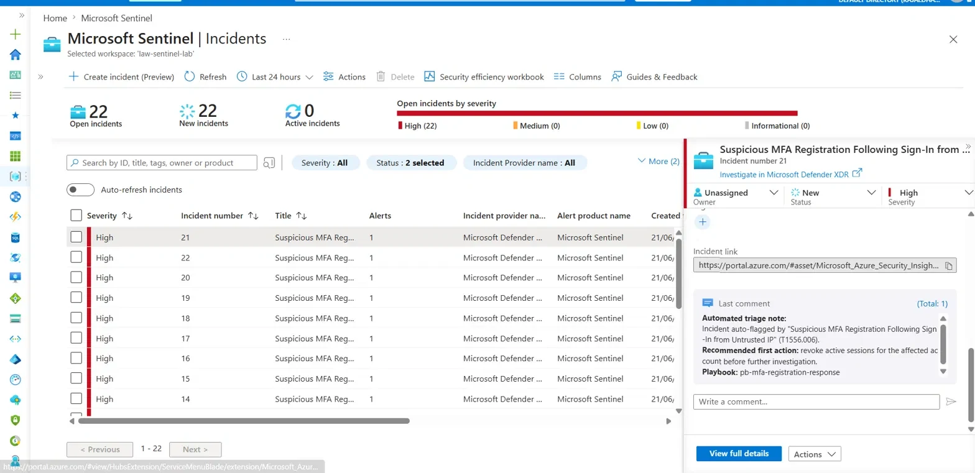The width and height of the screenshot is (975, 473).
Task: Follow Investigate in Microsoft Defender XDR link
Action: coord(791,174)
